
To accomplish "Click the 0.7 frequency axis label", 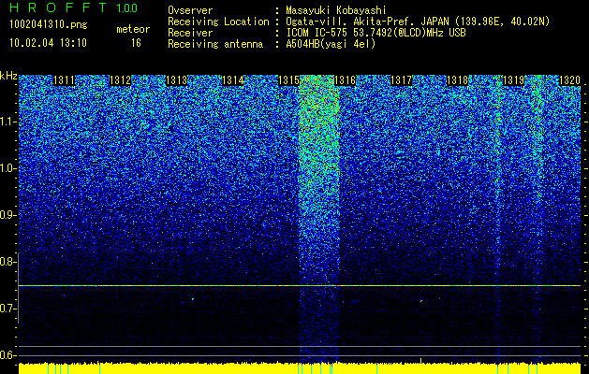I will 7,309.
